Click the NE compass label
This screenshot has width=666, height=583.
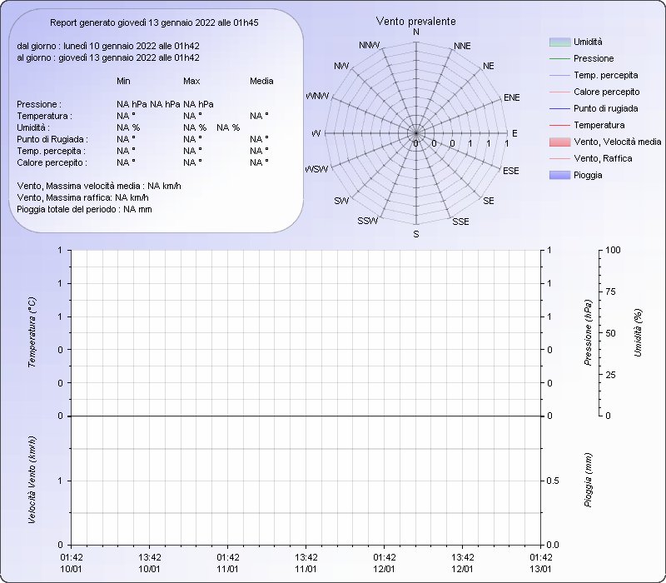point(489,67)
